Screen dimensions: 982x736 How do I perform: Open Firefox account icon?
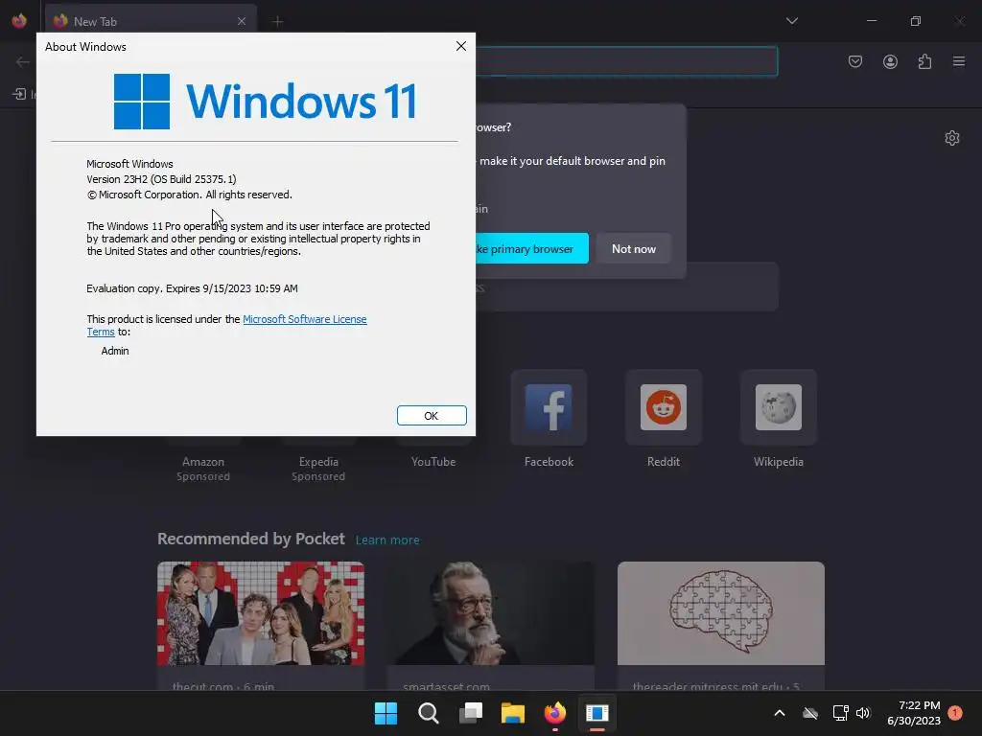pyautogui.click(x=890, y=61)
